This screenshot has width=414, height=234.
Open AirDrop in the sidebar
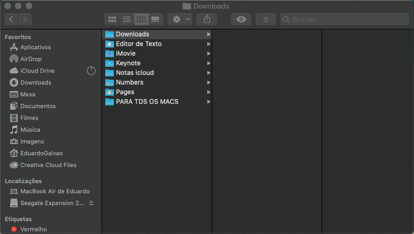(x=31, y=59)
